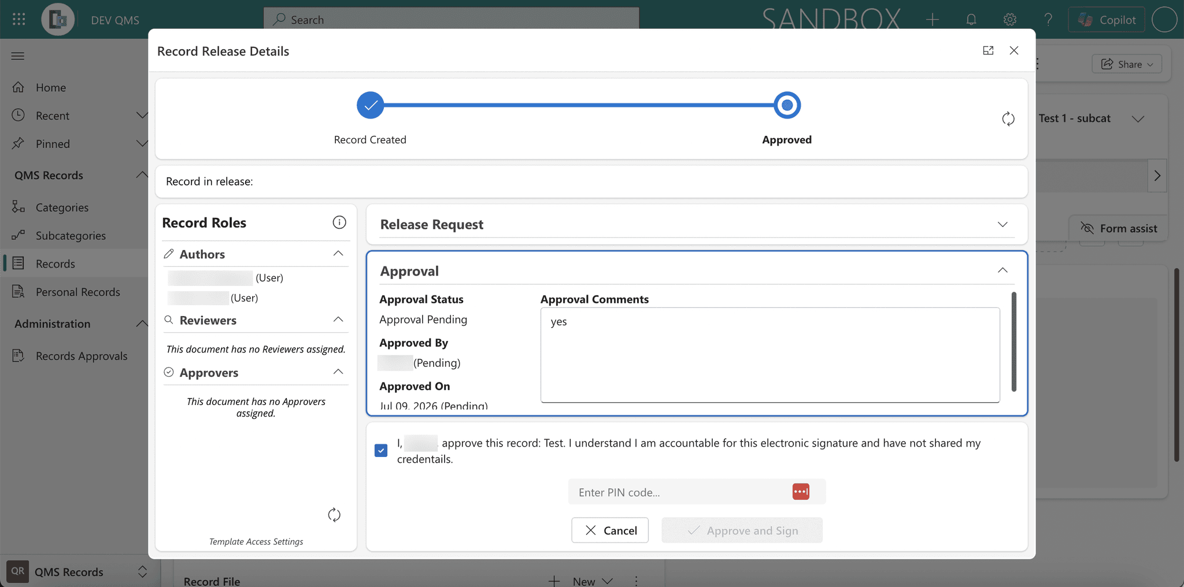The height and width of the screenshot is (587, 1184).
Task: Collapse the QMS Records group
Action: [x=142, y=175]
